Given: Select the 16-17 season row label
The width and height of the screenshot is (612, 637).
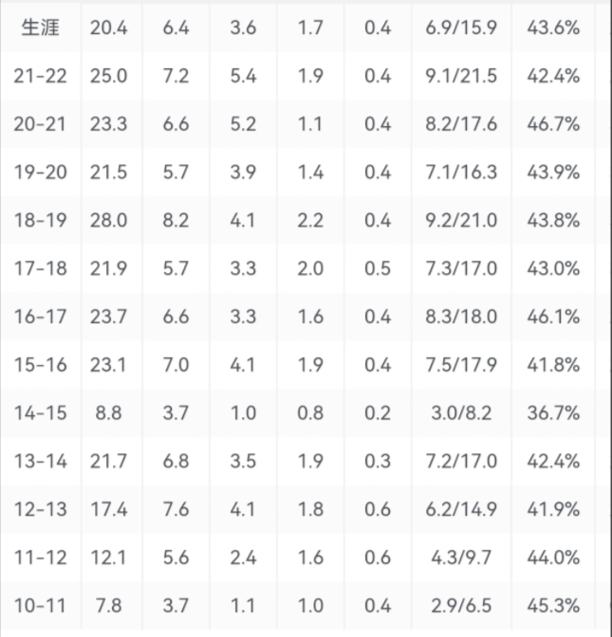Looking at the screenshot, I should tap(41, 317).
